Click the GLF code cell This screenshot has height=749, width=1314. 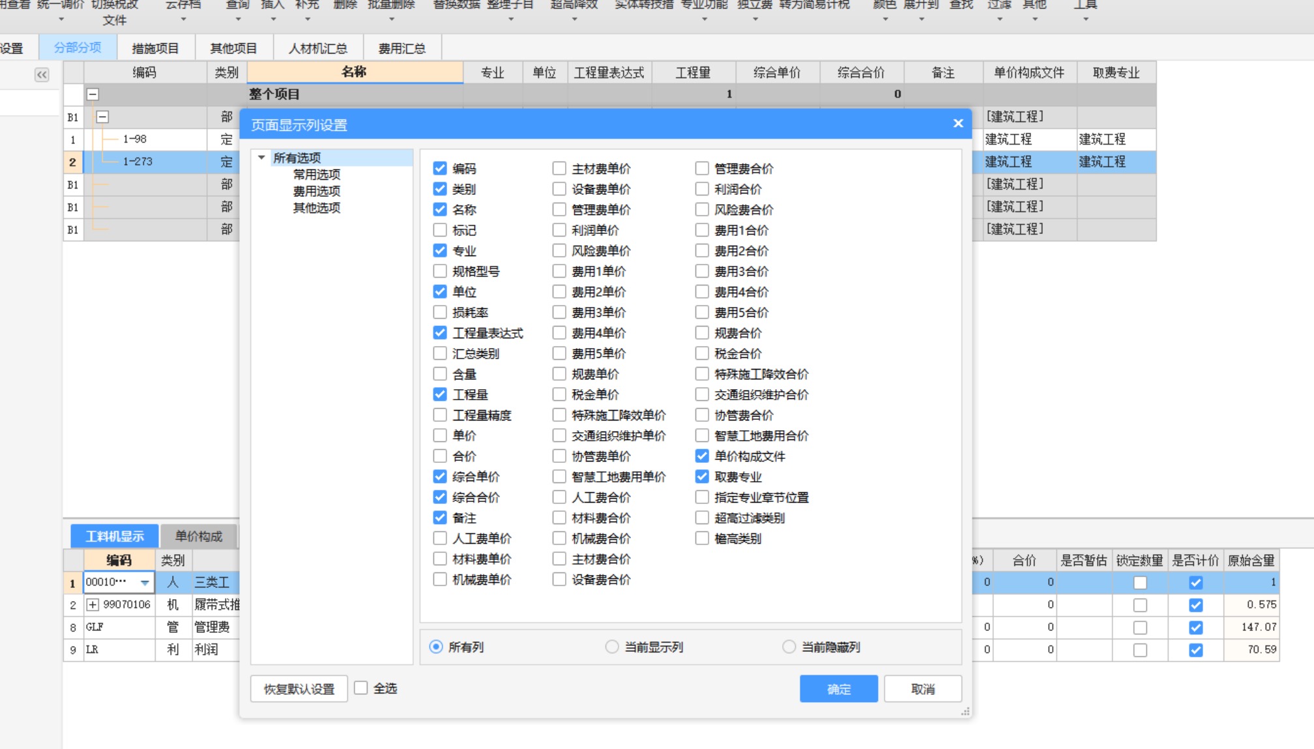coord(119,627)
